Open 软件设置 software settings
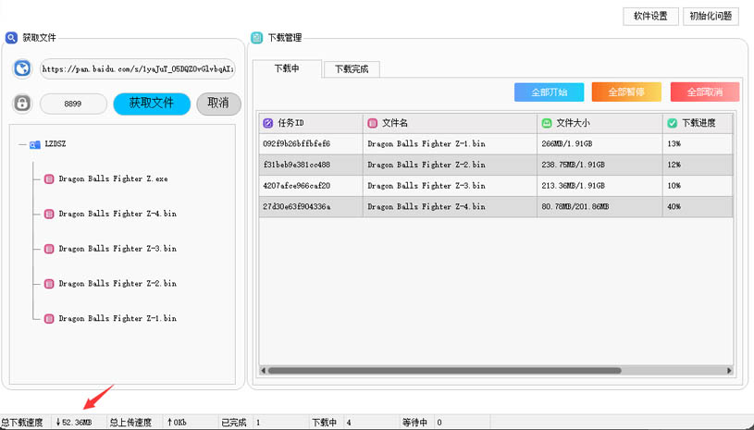 [x=650, y=16]
